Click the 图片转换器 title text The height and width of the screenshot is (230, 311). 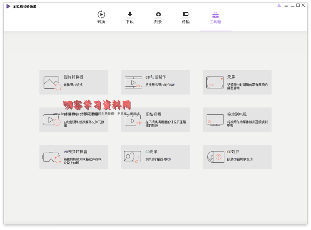coord(73,77)
